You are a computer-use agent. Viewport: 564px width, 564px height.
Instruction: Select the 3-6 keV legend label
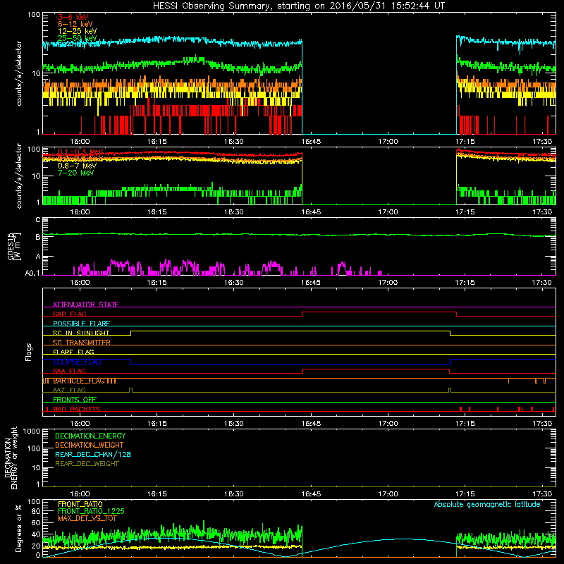pyautogui.click(x=73, y=17)
